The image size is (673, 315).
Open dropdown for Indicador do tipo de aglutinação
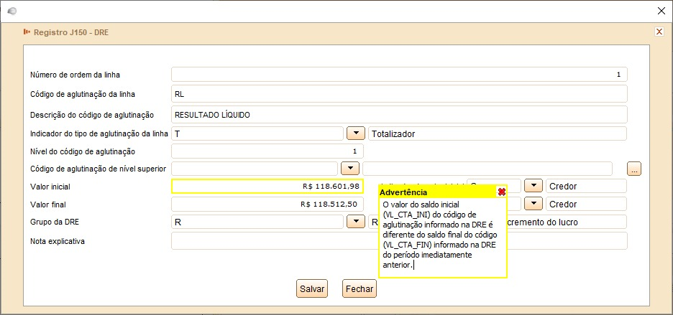click(x=355, y=133)
